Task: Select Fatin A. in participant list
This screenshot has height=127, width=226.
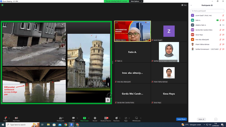Action: coord(207,20)
